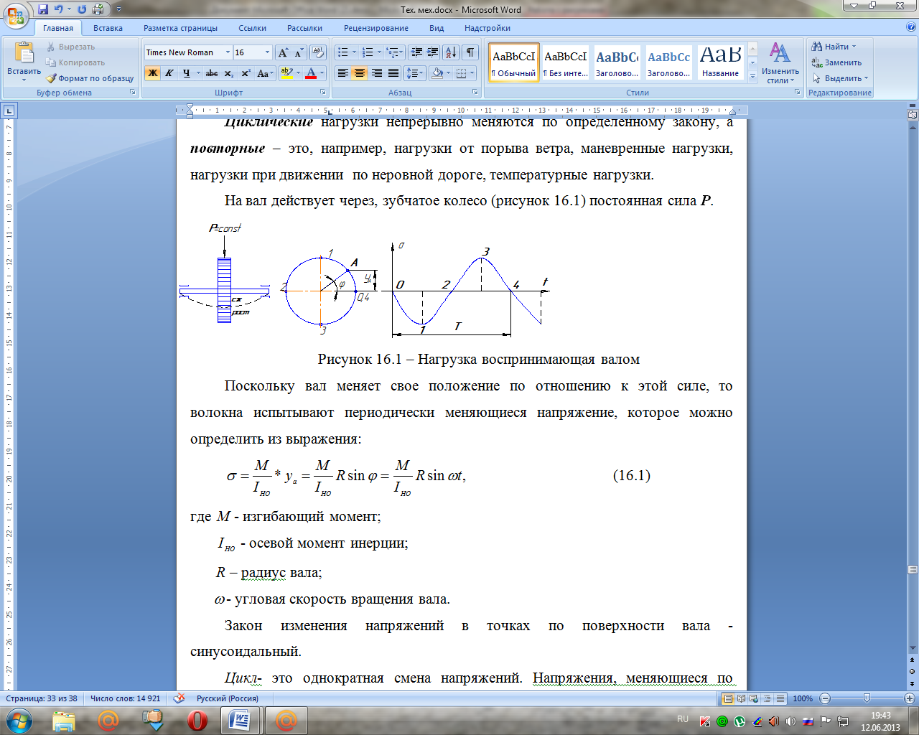Click zoom out minus button
This screenshot has height=735, width=919.
tap(824, 698)
